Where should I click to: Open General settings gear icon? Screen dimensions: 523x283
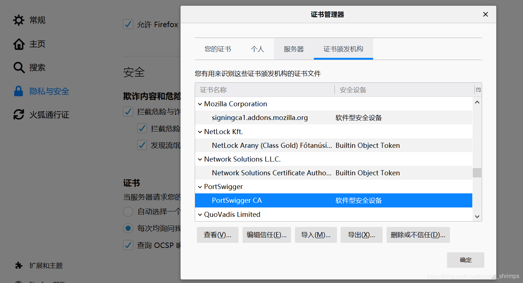(19, 20)
